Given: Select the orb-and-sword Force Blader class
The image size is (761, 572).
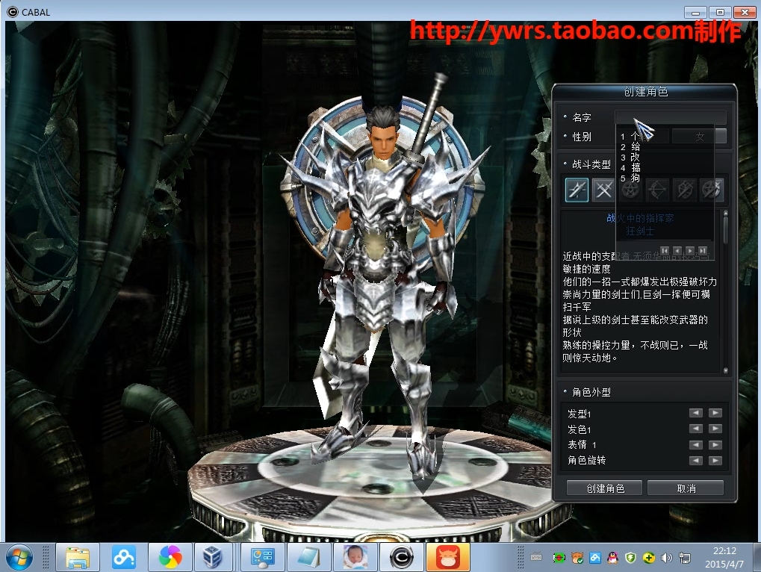Looking at the screenshot, I should coord(711,190).
